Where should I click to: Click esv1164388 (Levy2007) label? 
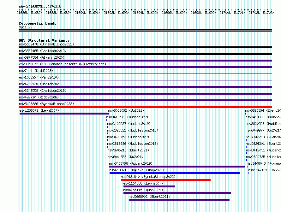tap(143, 183)
